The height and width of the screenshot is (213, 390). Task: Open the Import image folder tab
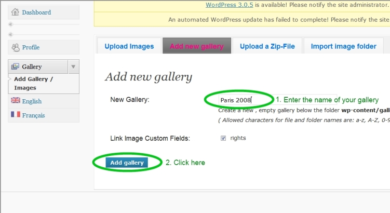tap(343, 46)
